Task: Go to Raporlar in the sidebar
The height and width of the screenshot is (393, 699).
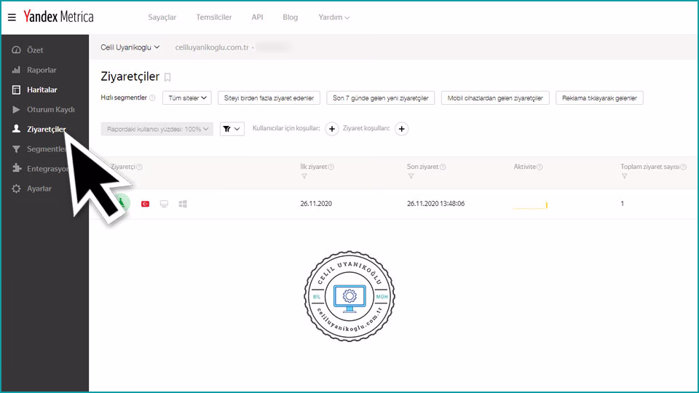Action: pos(42,70)
